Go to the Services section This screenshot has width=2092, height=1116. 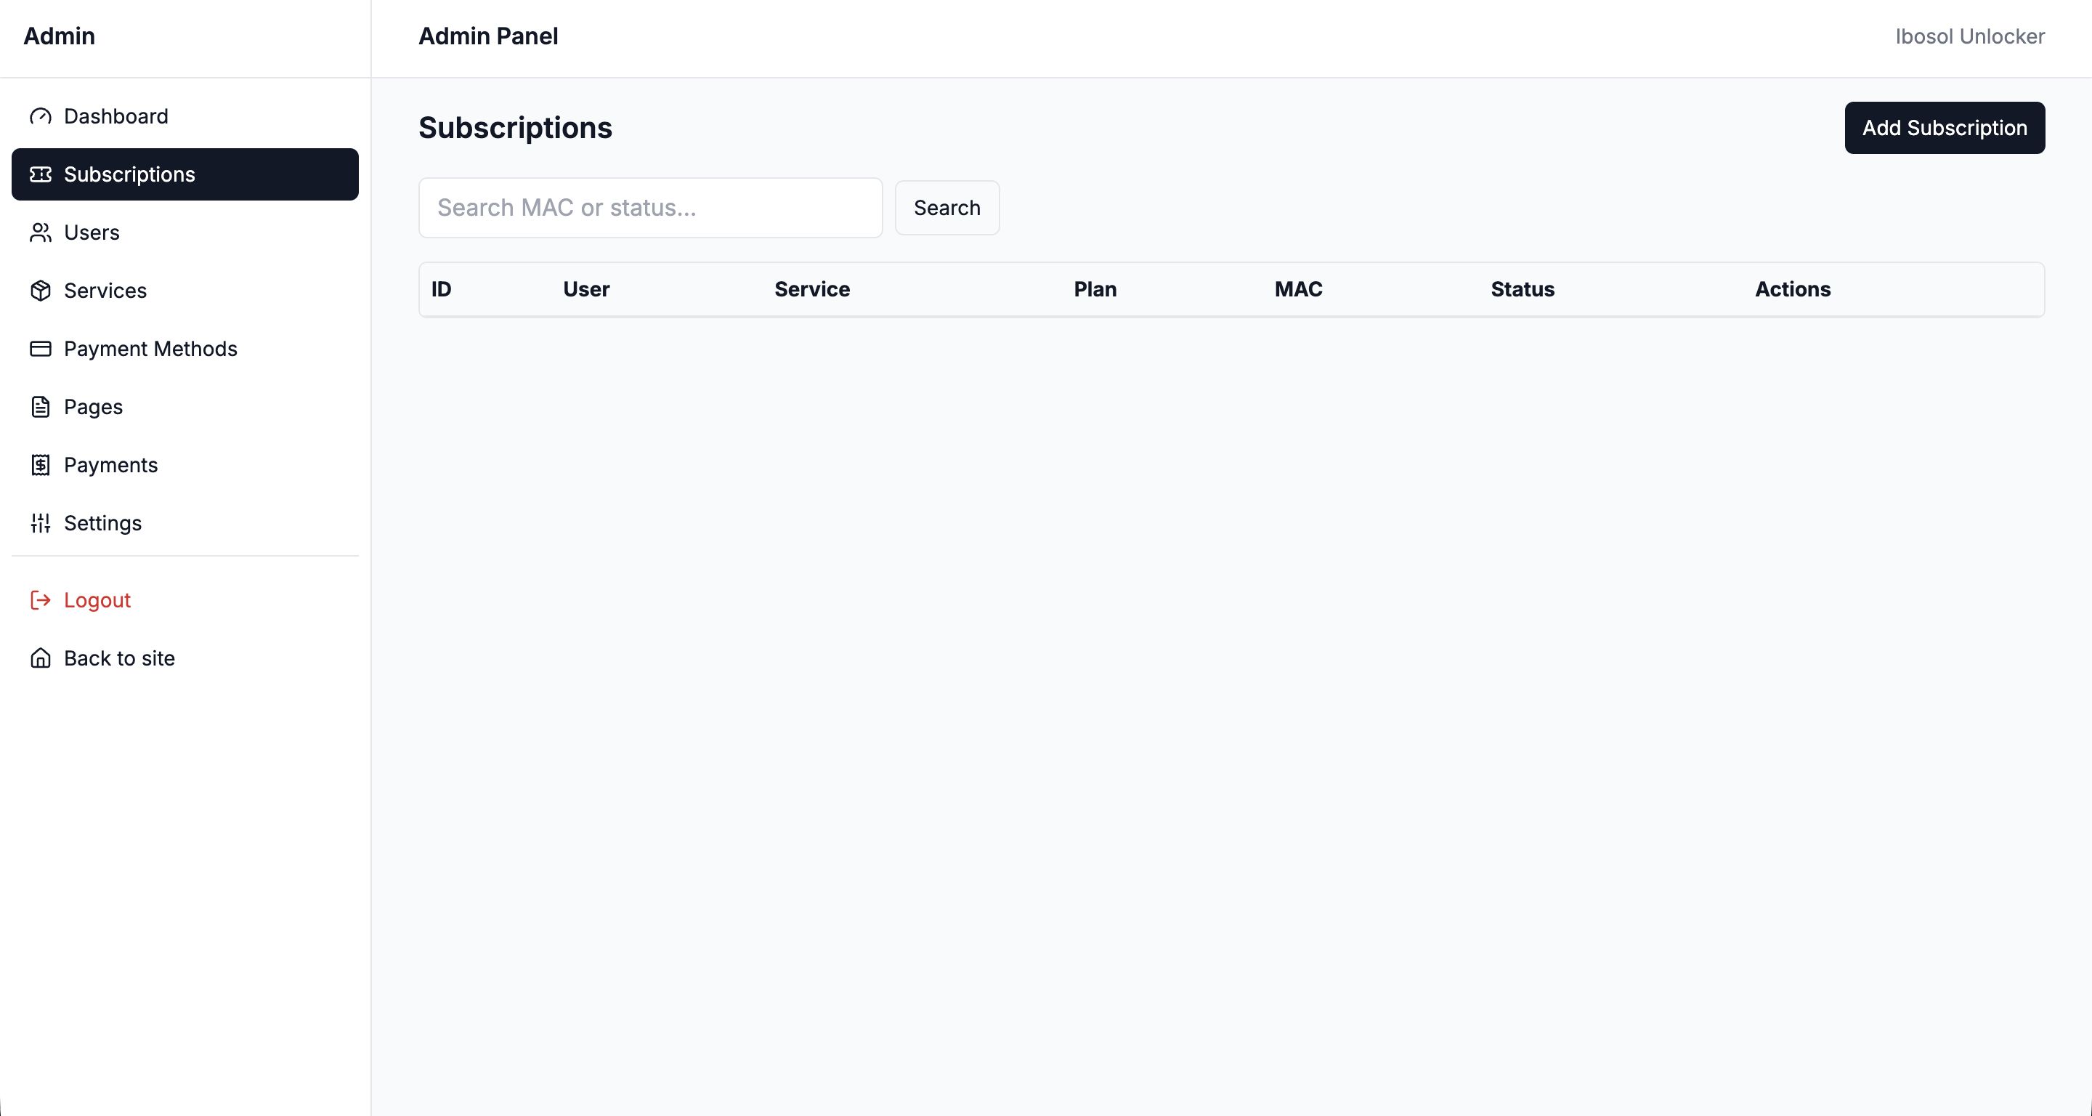pyautogui.click(x=105, y=291)
